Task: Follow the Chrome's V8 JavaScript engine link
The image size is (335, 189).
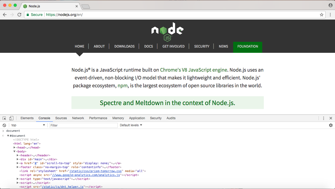Action: pyautogui.click(x=194, y=70)
